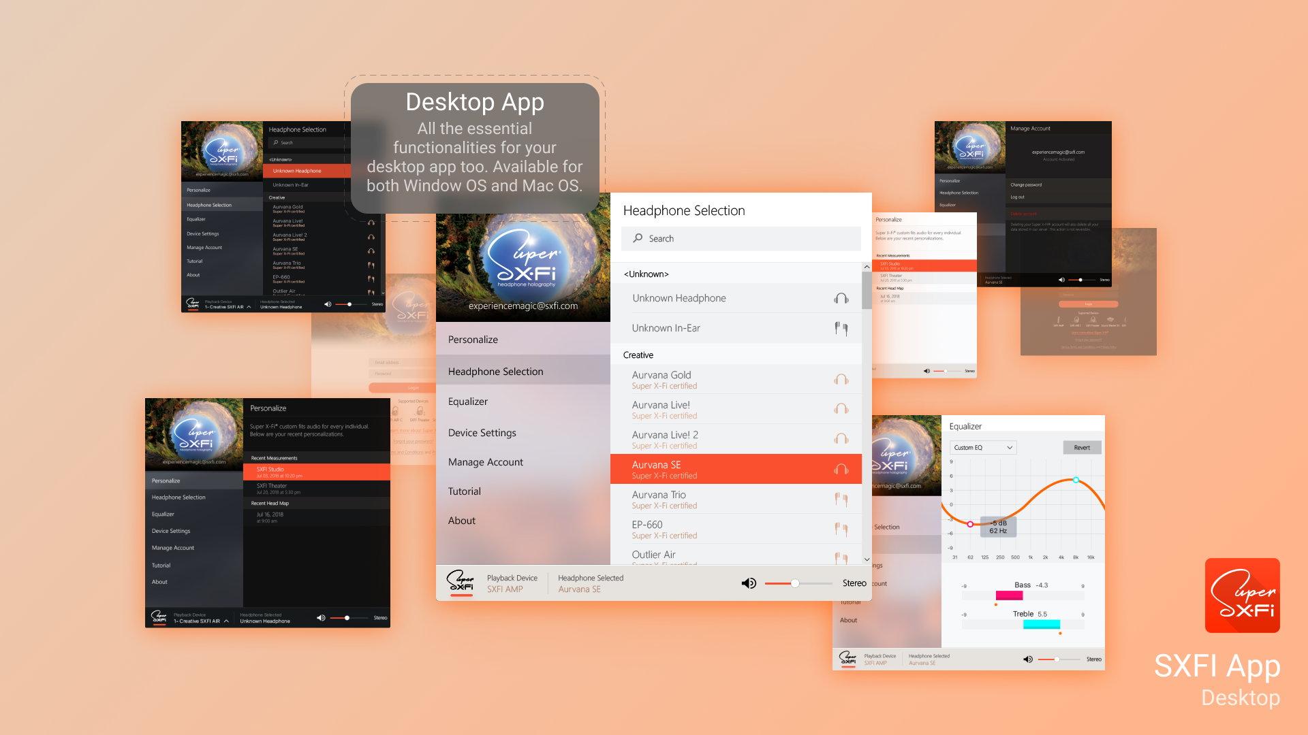Toggle Stereo in dark Personalize window footer
1308x735 pixels.
click(x=380, y=618)
